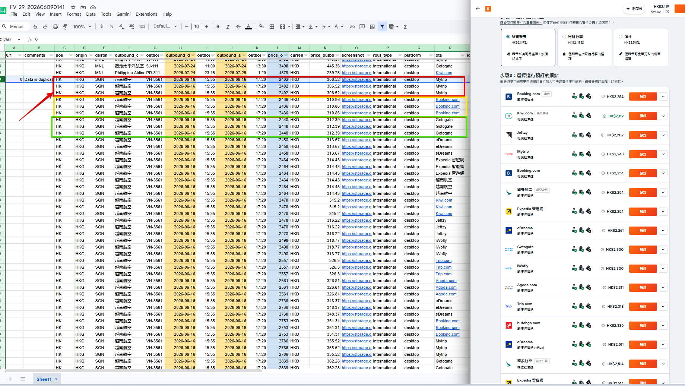Redo the last undone action

pyautogui.click(x=45, y=27)
